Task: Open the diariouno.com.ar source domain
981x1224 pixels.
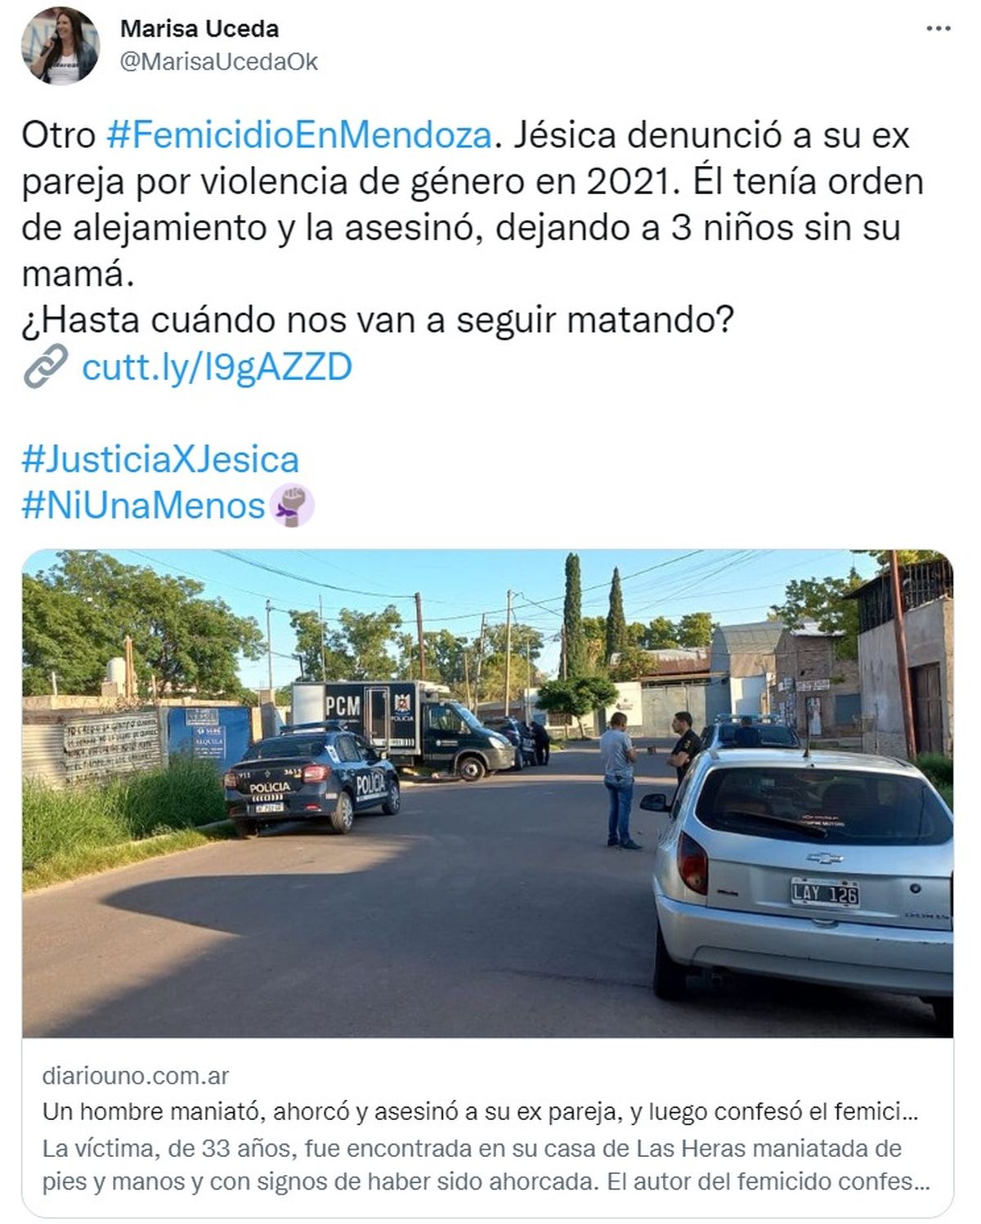Action: tap(136, 1076)
